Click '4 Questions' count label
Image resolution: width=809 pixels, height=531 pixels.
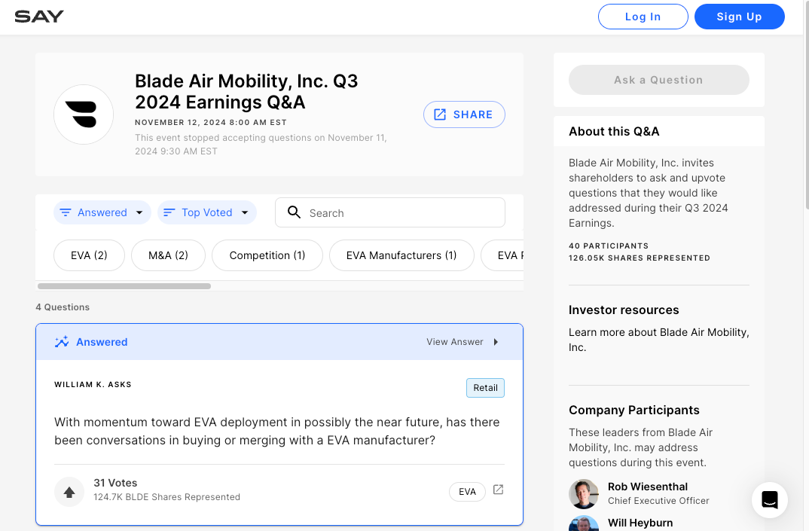click(x=63, y=307)
